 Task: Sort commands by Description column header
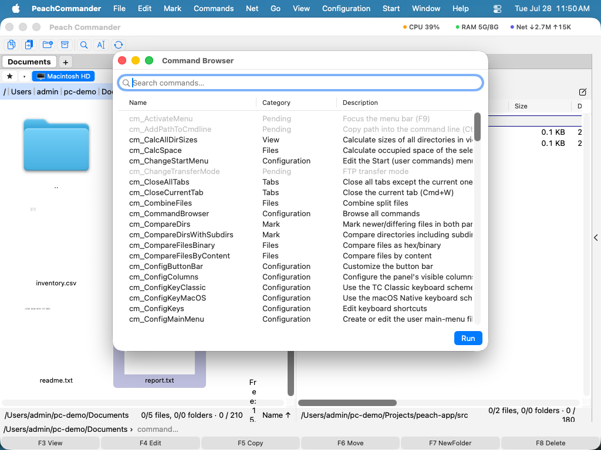tap(404, 103)
